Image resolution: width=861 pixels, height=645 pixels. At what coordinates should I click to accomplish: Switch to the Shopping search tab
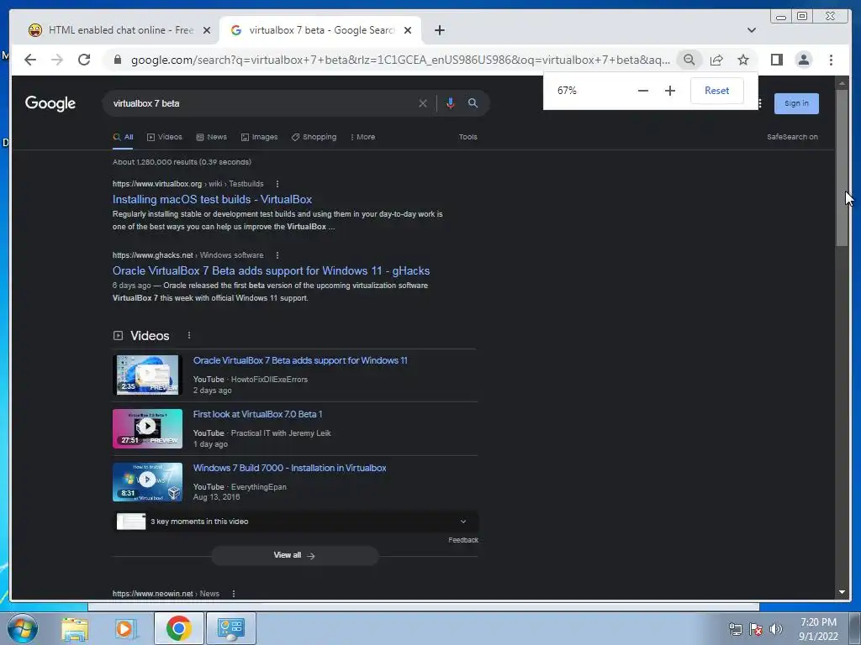[x=314, y=137]
